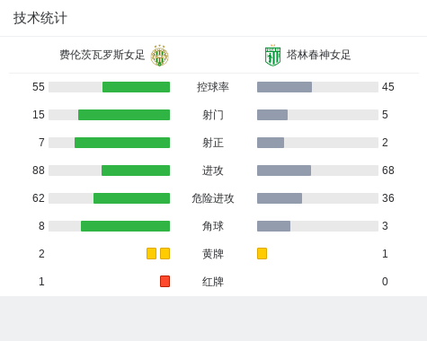Viewport: 427px width, 341px height.
Task: Click the green shots bar showing 15
Action: tap(124, 115)
